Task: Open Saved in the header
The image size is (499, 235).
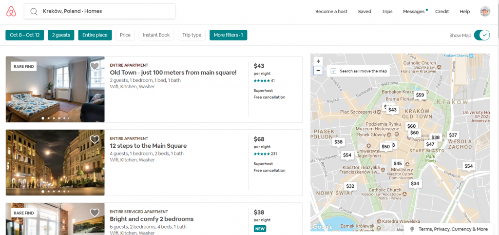Action: coord(365,12)
